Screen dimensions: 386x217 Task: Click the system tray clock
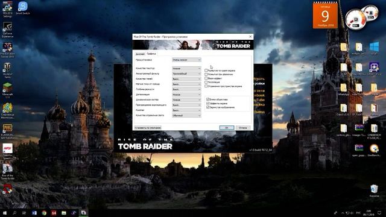pyautogui.click(x=369, y=213)
